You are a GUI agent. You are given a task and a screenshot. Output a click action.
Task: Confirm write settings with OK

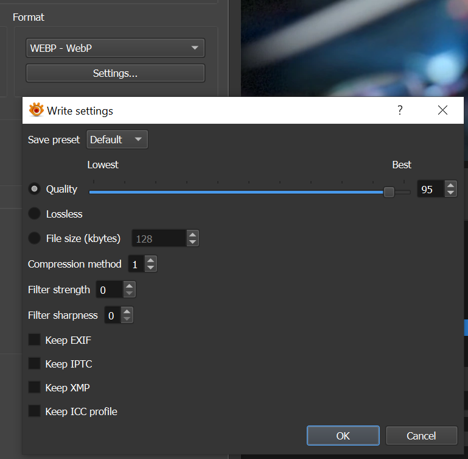pyautogui.click(x=343, y=436)
